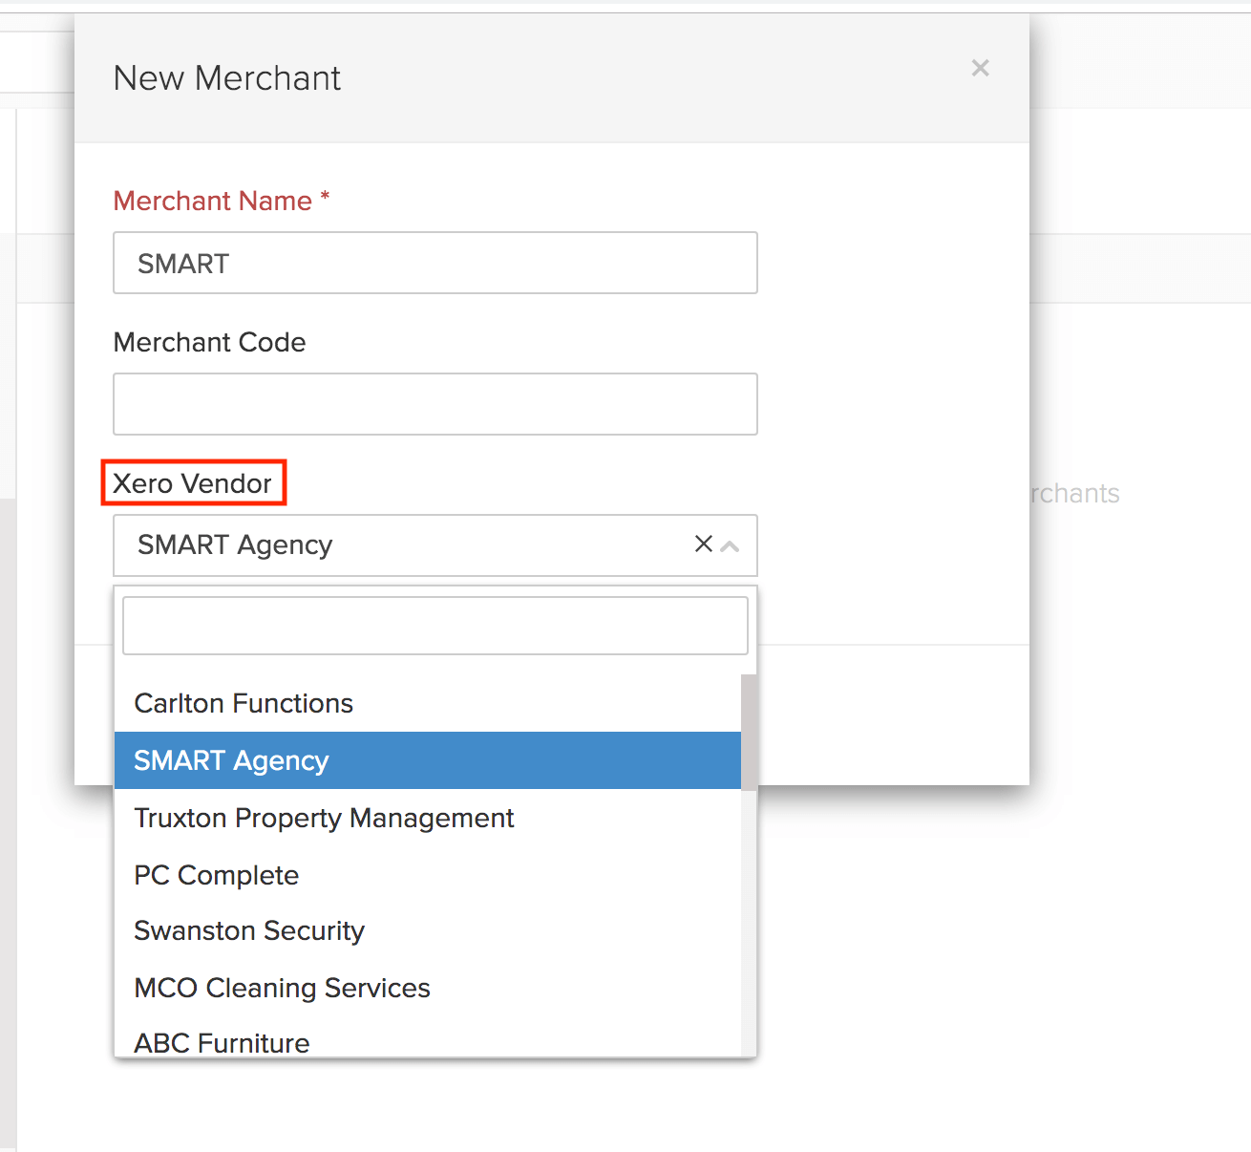Image resolution: width=1251 pixels, height=1152 pixels.
Task: Close the New Merchant dialog
Action: click(980, 68)
